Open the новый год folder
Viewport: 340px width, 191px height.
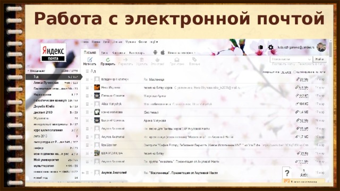click(x=40, y=178)
